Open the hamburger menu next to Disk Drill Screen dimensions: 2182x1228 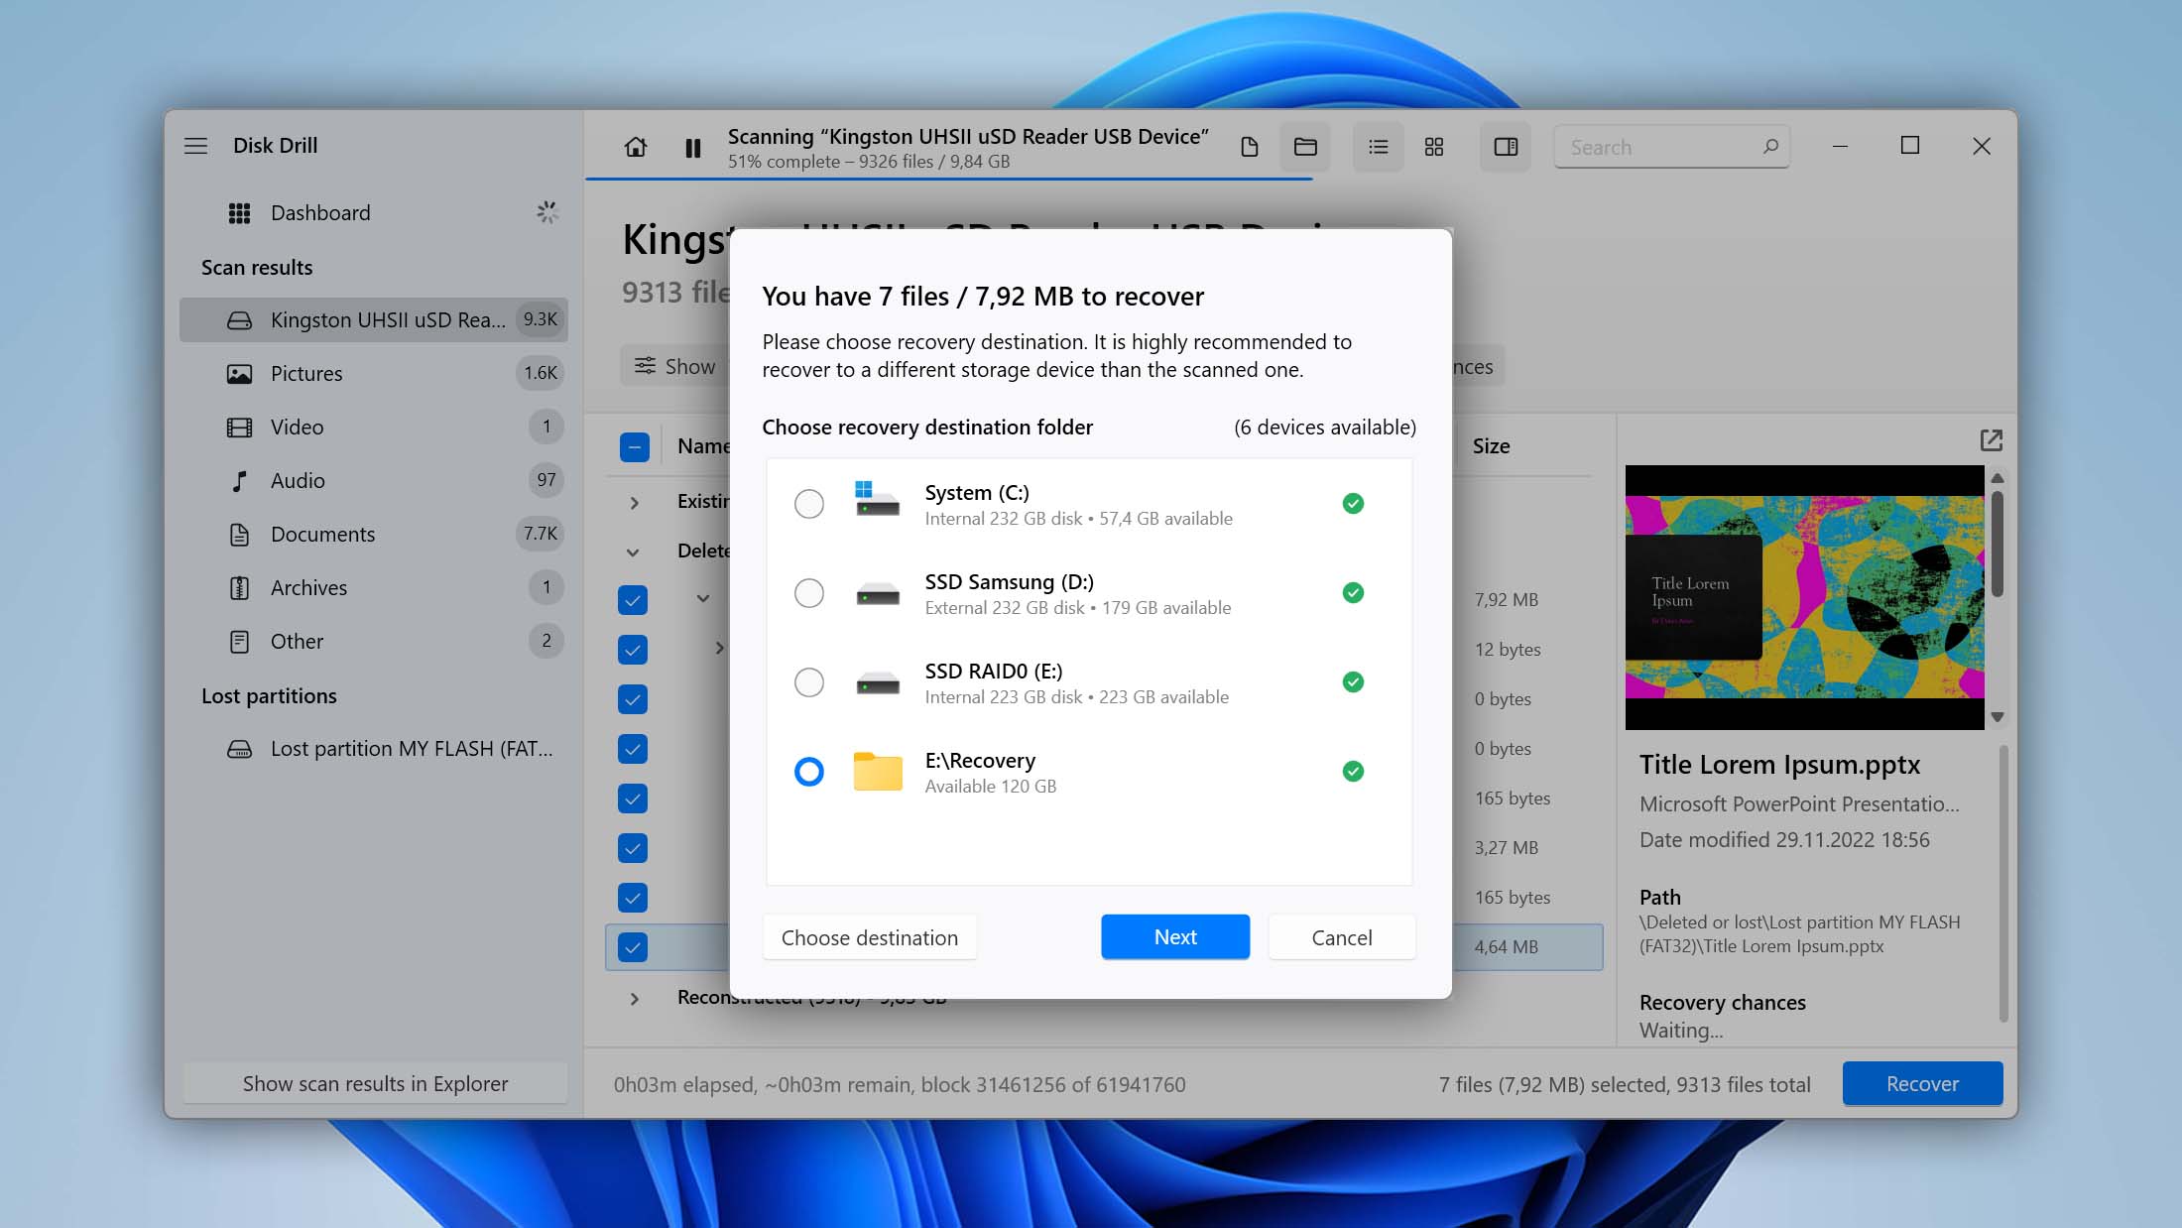tap(195, 146)
